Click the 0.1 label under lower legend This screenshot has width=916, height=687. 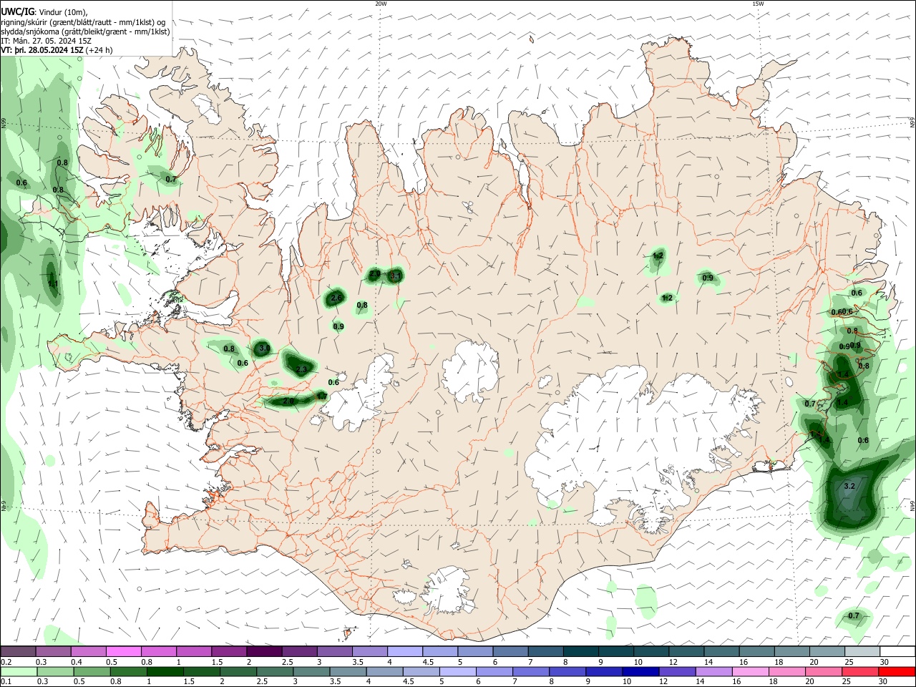coord(6,681)
